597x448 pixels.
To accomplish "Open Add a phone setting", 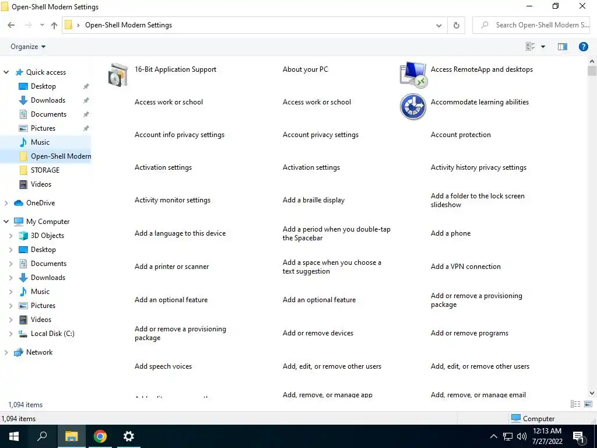I will point(451,233).
